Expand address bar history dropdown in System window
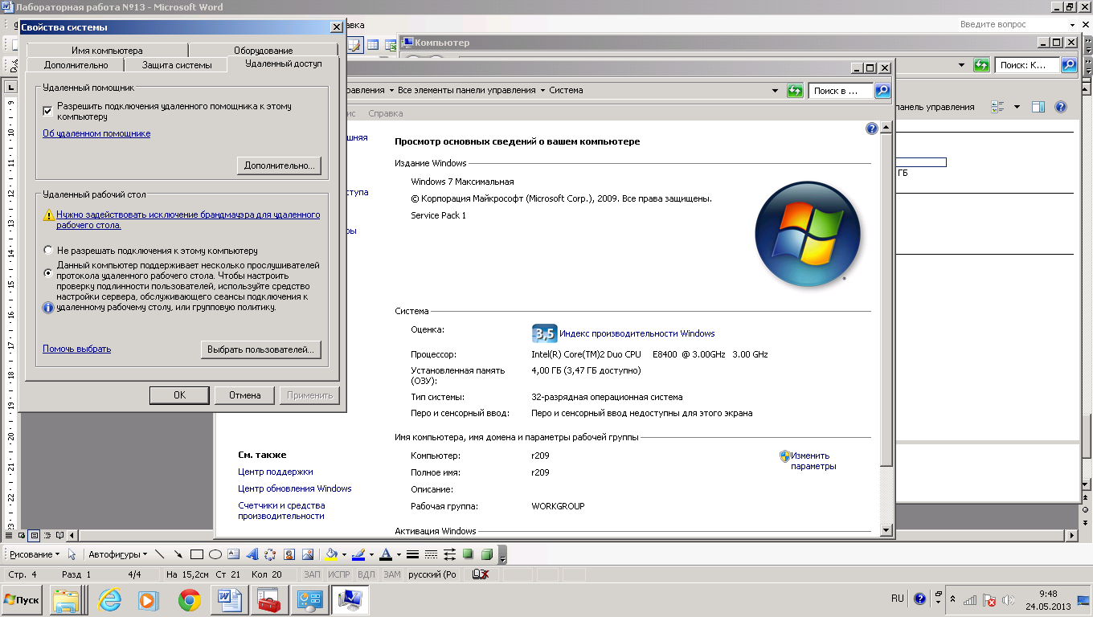Screen dimensions: 1093x617 [x=775, y=91]
